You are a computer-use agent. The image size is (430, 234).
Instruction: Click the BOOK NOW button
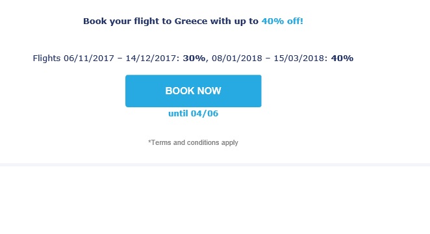[194, 91]
